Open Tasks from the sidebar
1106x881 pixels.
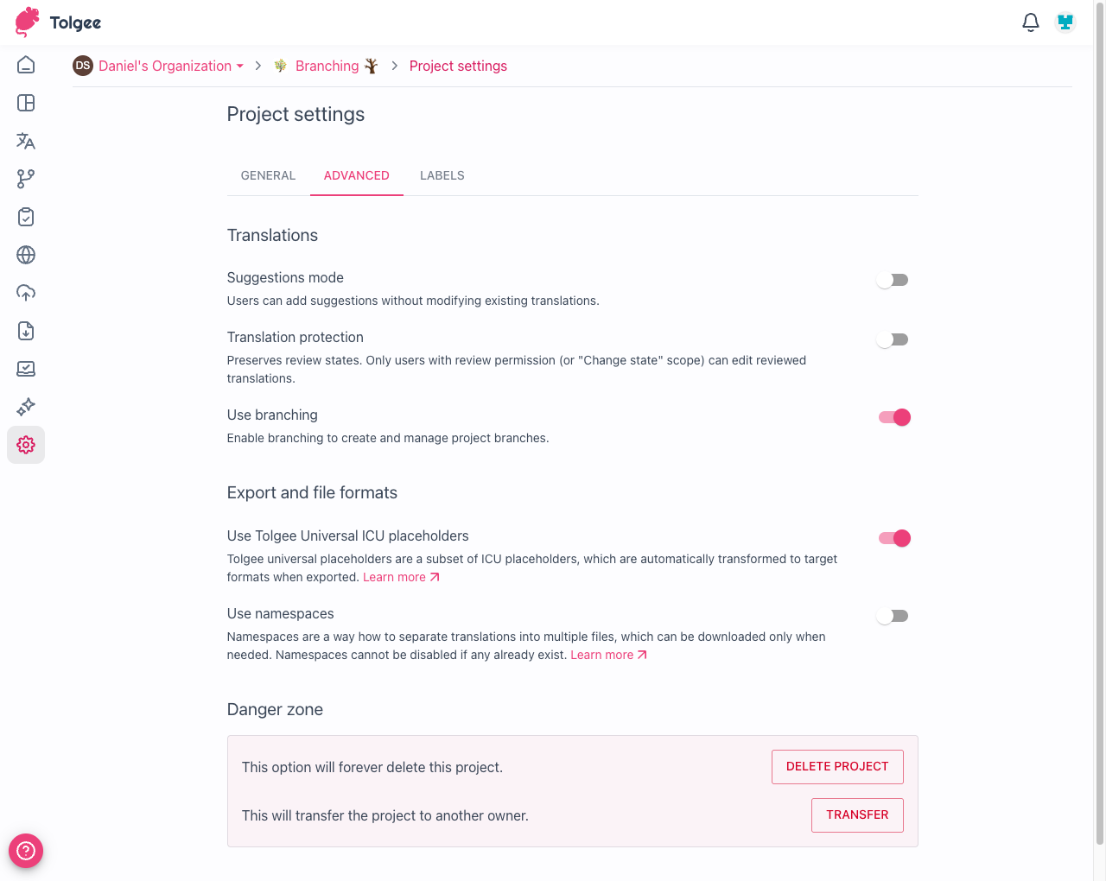(x=26, y=217)
